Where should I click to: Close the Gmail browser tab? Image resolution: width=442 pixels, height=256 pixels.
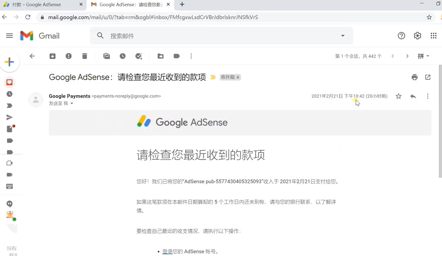tap(168, 4)
